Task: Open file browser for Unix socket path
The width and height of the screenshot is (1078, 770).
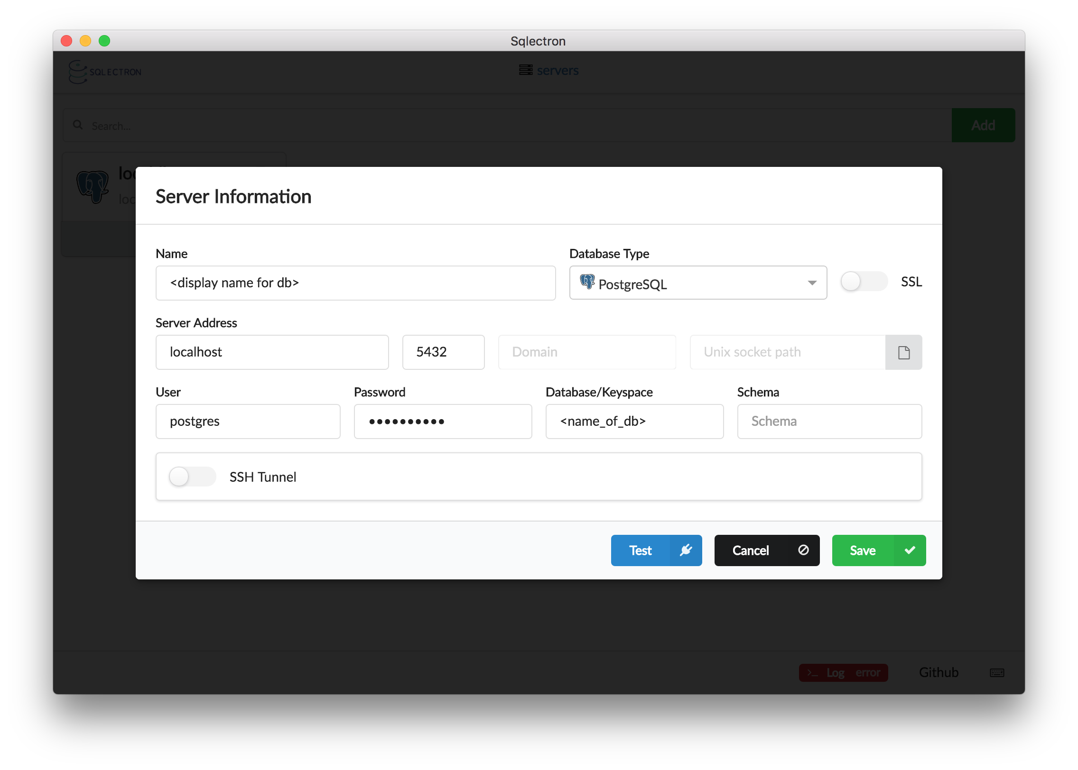Action: click(x=904, y=352)
